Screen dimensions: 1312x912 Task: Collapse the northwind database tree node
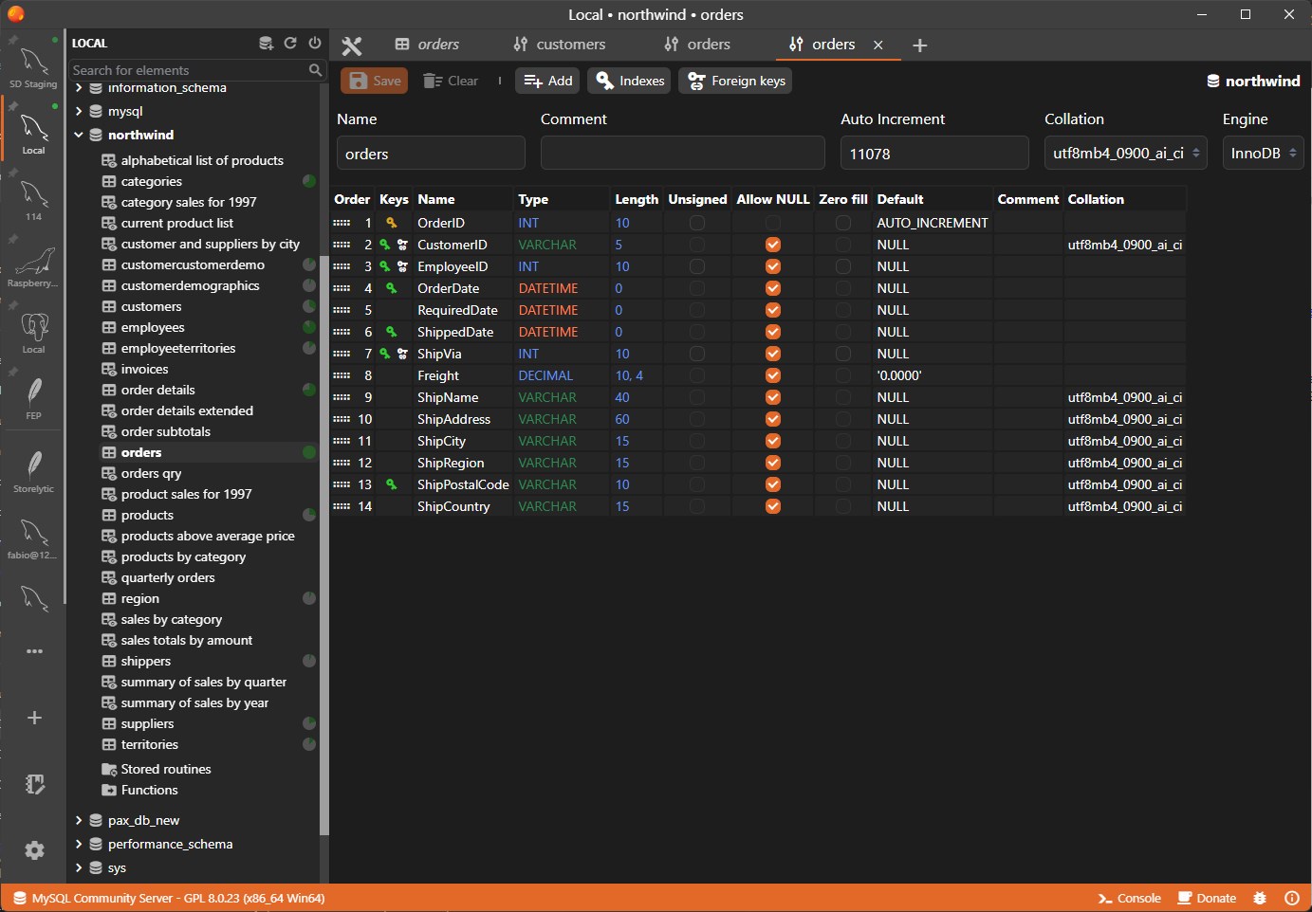click(x=79, y=135)
